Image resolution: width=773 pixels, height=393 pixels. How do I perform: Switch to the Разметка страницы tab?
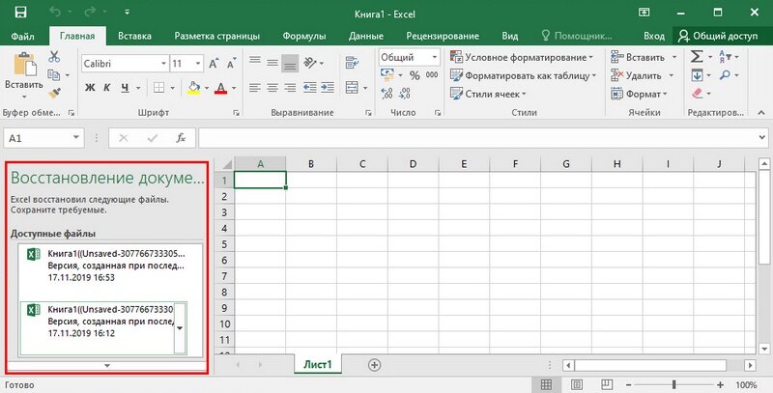pos(216,36)
